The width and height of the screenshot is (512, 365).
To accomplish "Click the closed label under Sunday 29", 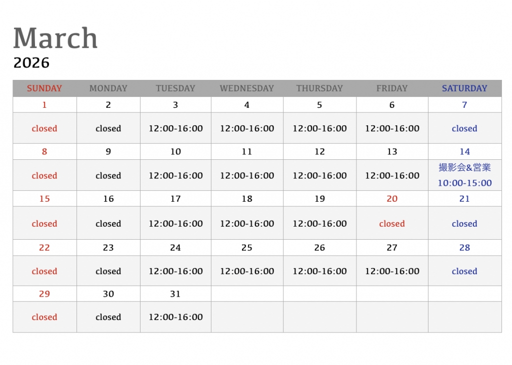I will coord(44,317).
